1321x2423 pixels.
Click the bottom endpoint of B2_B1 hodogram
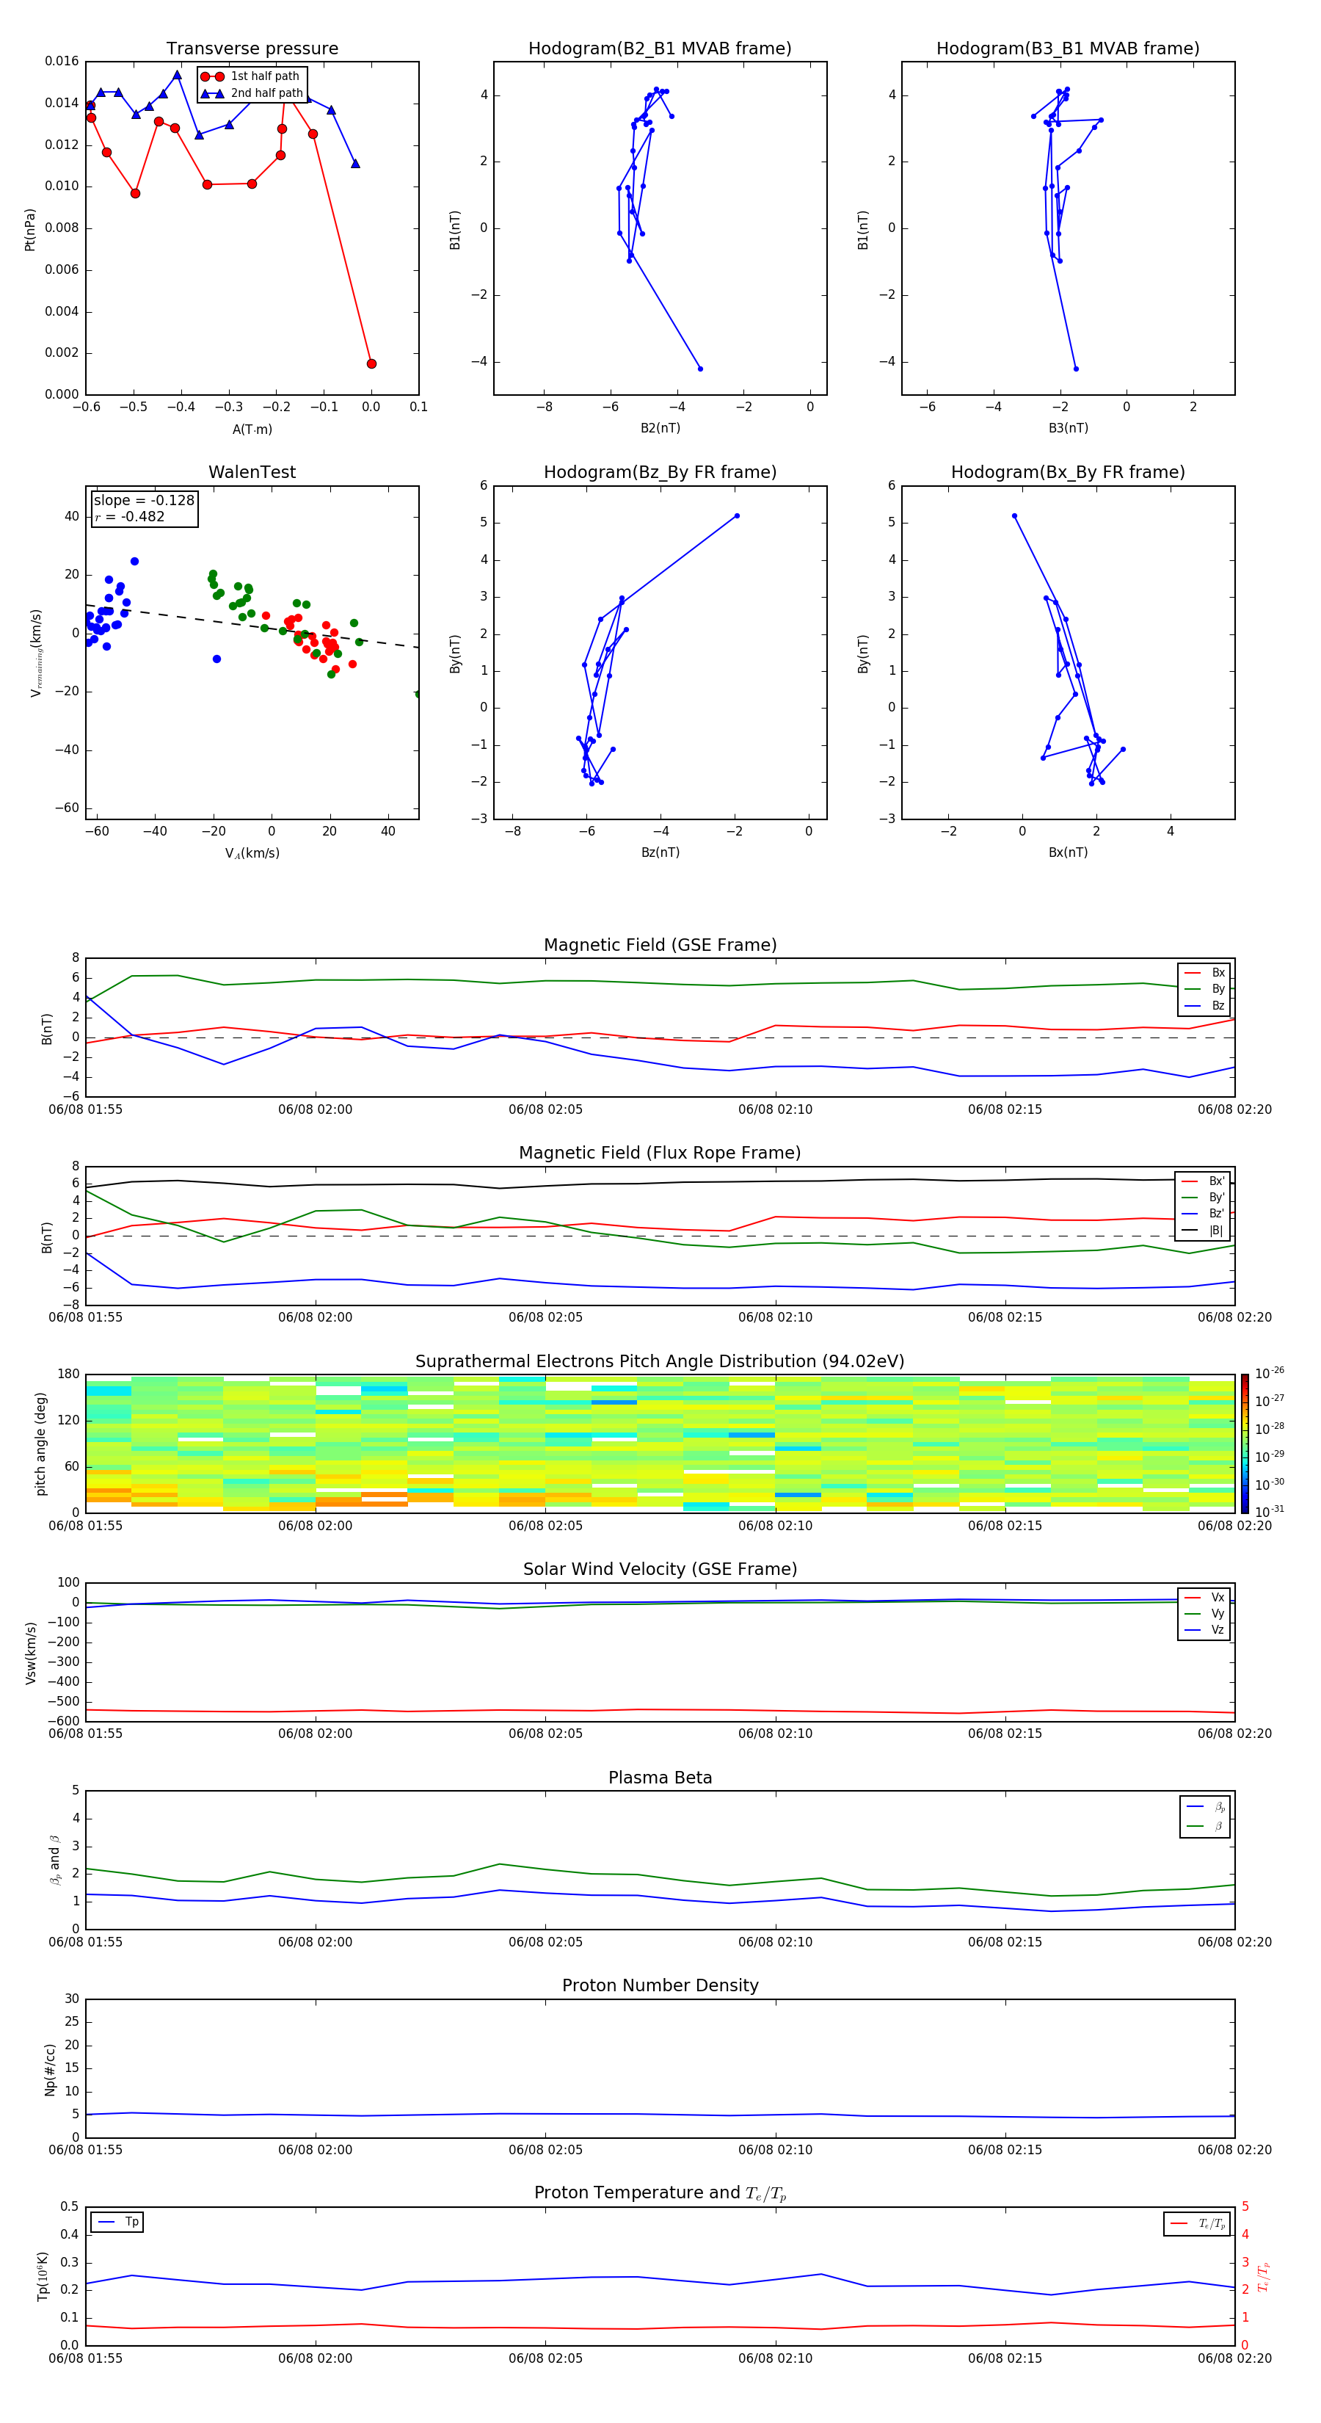(700, 369)
